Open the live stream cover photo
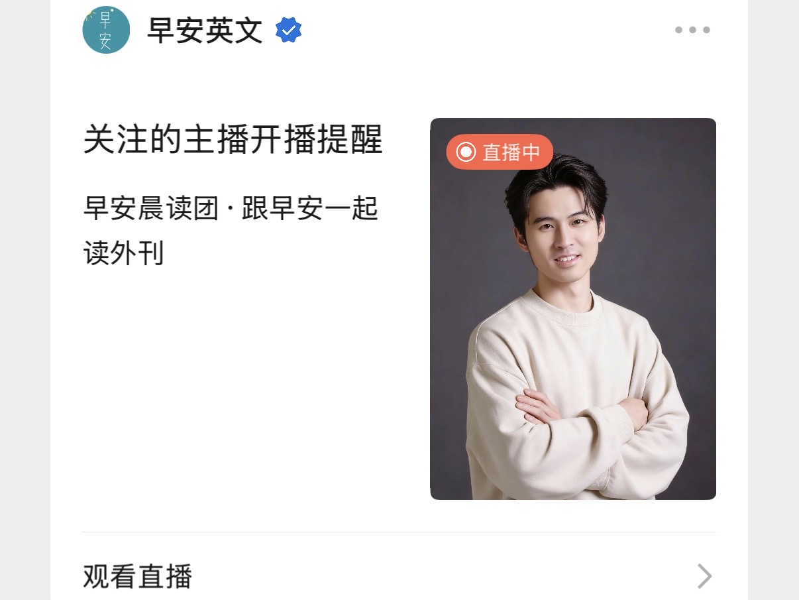 tap(573, 309)
